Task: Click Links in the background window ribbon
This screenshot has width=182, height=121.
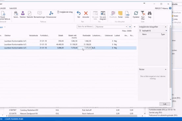Action: tap(175, 19)
